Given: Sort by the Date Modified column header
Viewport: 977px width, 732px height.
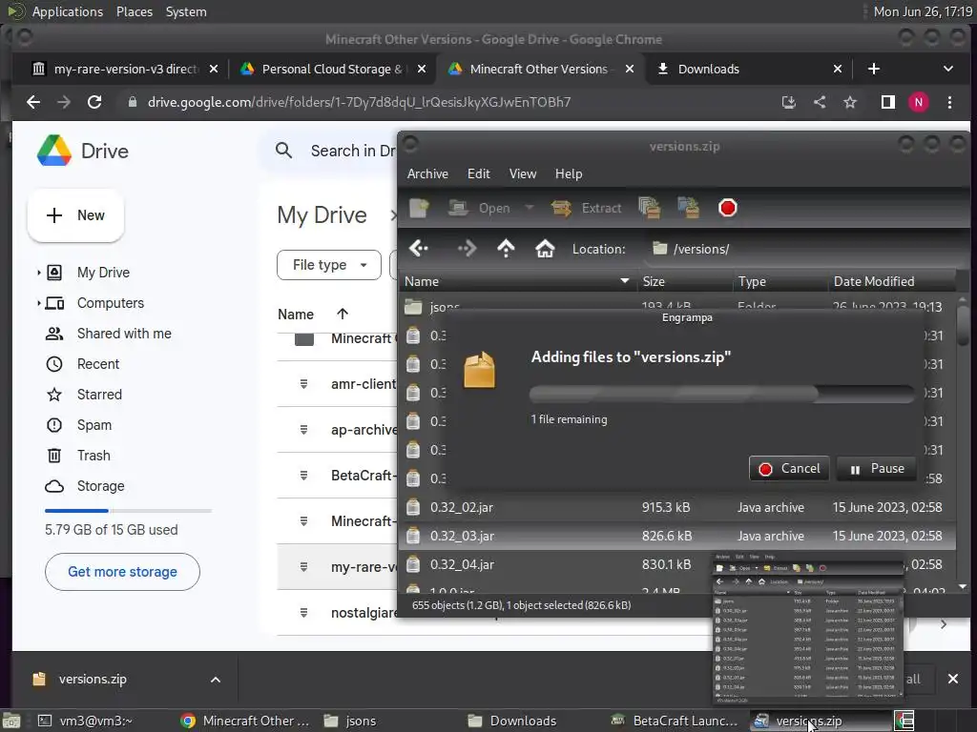Looking at the screenshot, I should click(891, 281).
